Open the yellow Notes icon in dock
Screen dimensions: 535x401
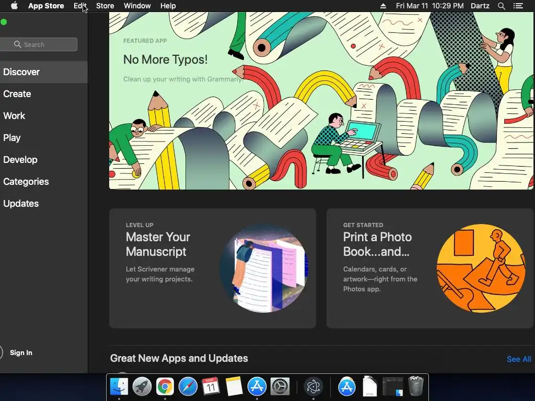tap(234, 387)
